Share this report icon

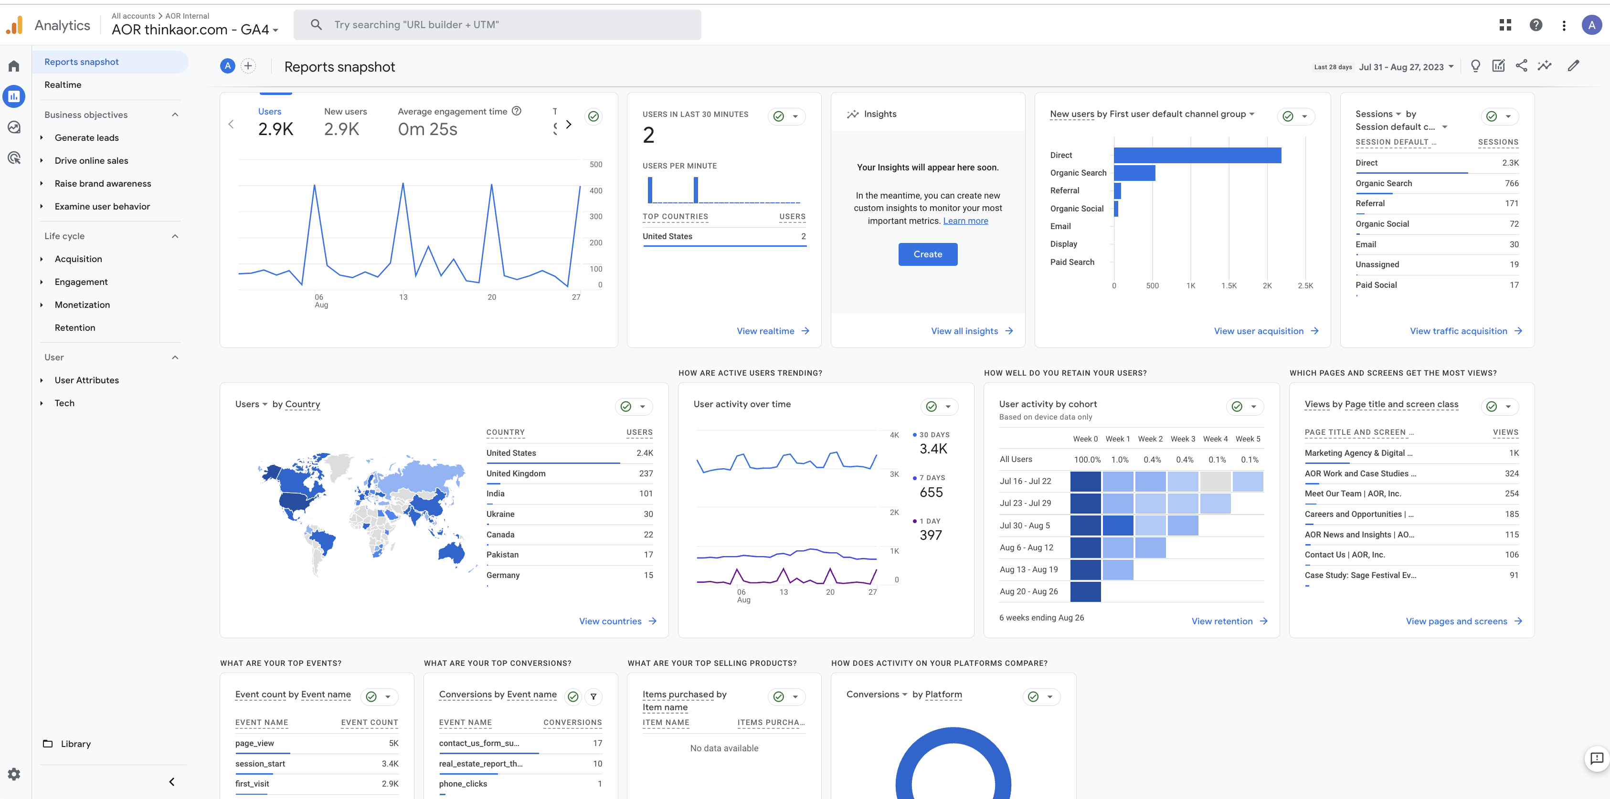pos(1521,65)
